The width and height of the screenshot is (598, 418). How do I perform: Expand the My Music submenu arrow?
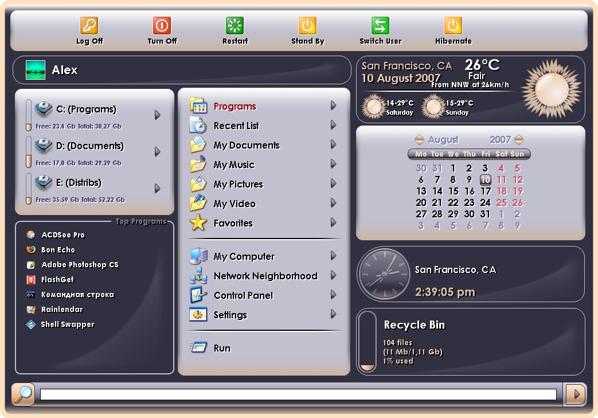point(333,163)
